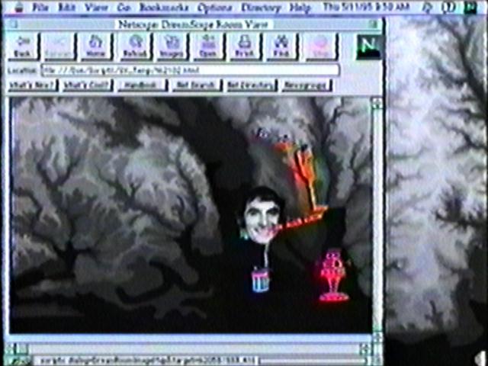Click the Find binoculars icon

coord(281,46)
